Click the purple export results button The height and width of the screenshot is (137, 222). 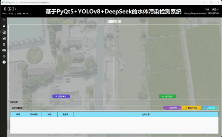click(172, 108)
